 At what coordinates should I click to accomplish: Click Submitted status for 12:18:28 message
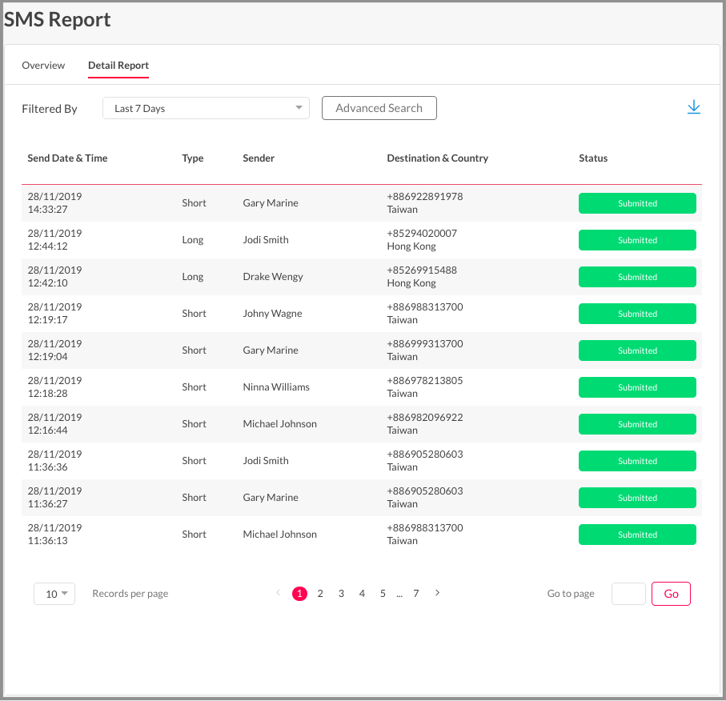coord(637,387)
